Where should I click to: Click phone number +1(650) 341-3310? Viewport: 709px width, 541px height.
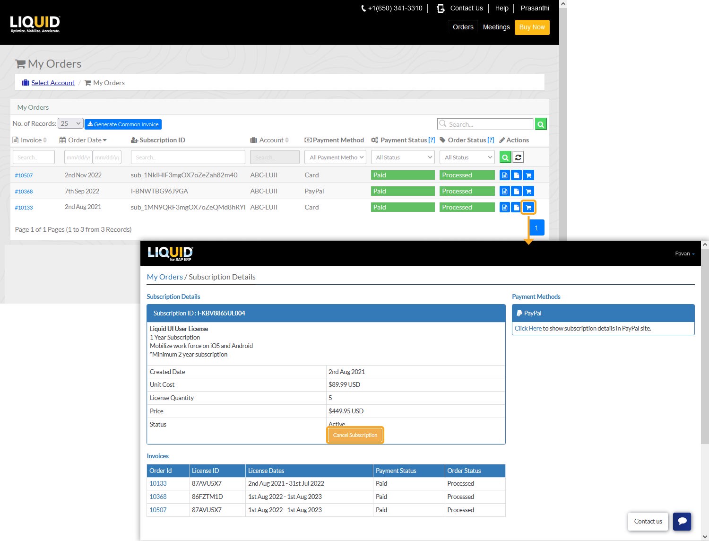click(392, 8)
